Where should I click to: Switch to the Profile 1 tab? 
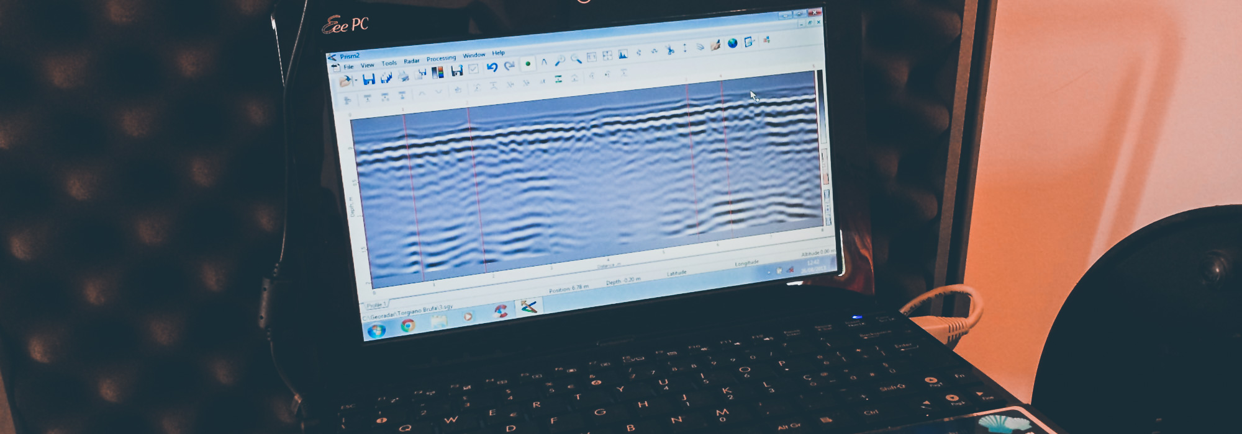tap(376, 305)
